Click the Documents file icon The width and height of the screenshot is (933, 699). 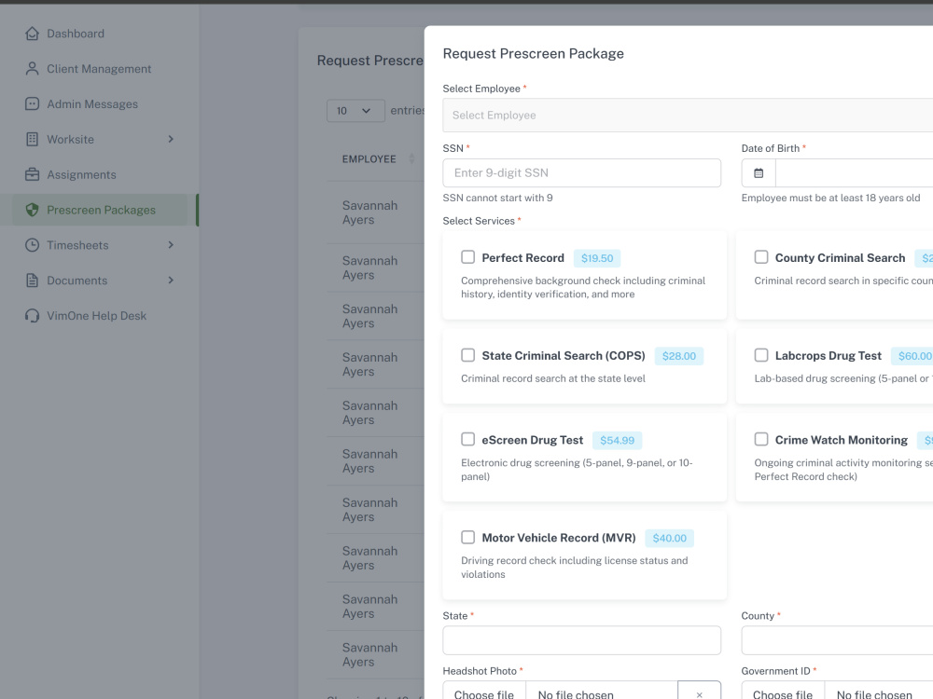(32, 281)
